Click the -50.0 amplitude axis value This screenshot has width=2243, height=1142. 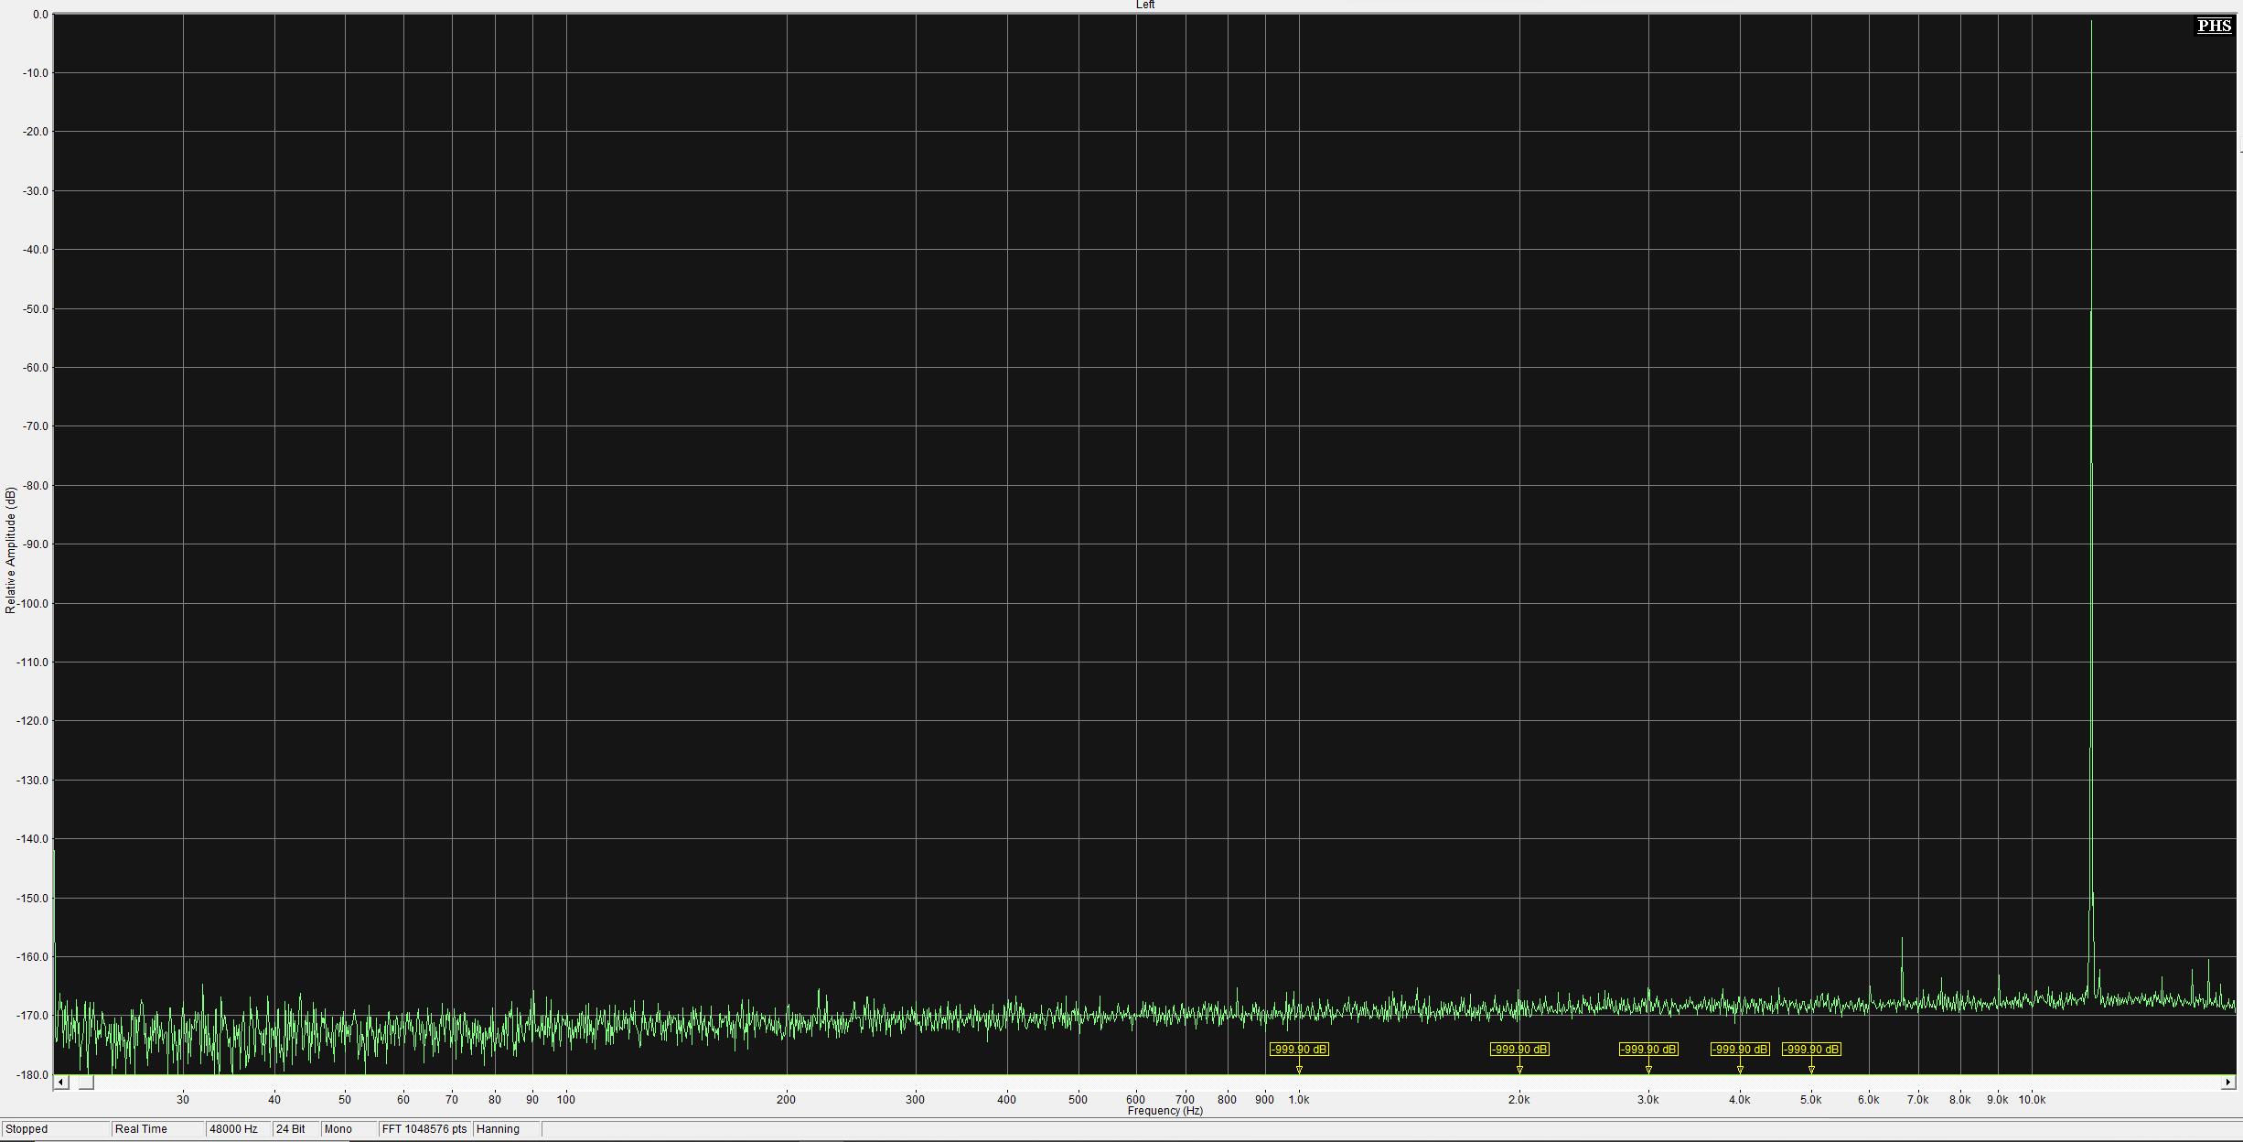click(x=36, y=308)
